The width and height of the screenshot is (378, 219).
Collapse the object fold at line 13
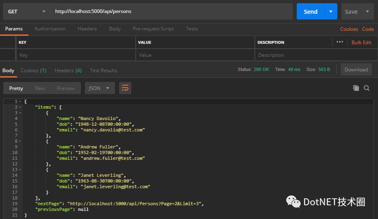[x=20, y=170]
